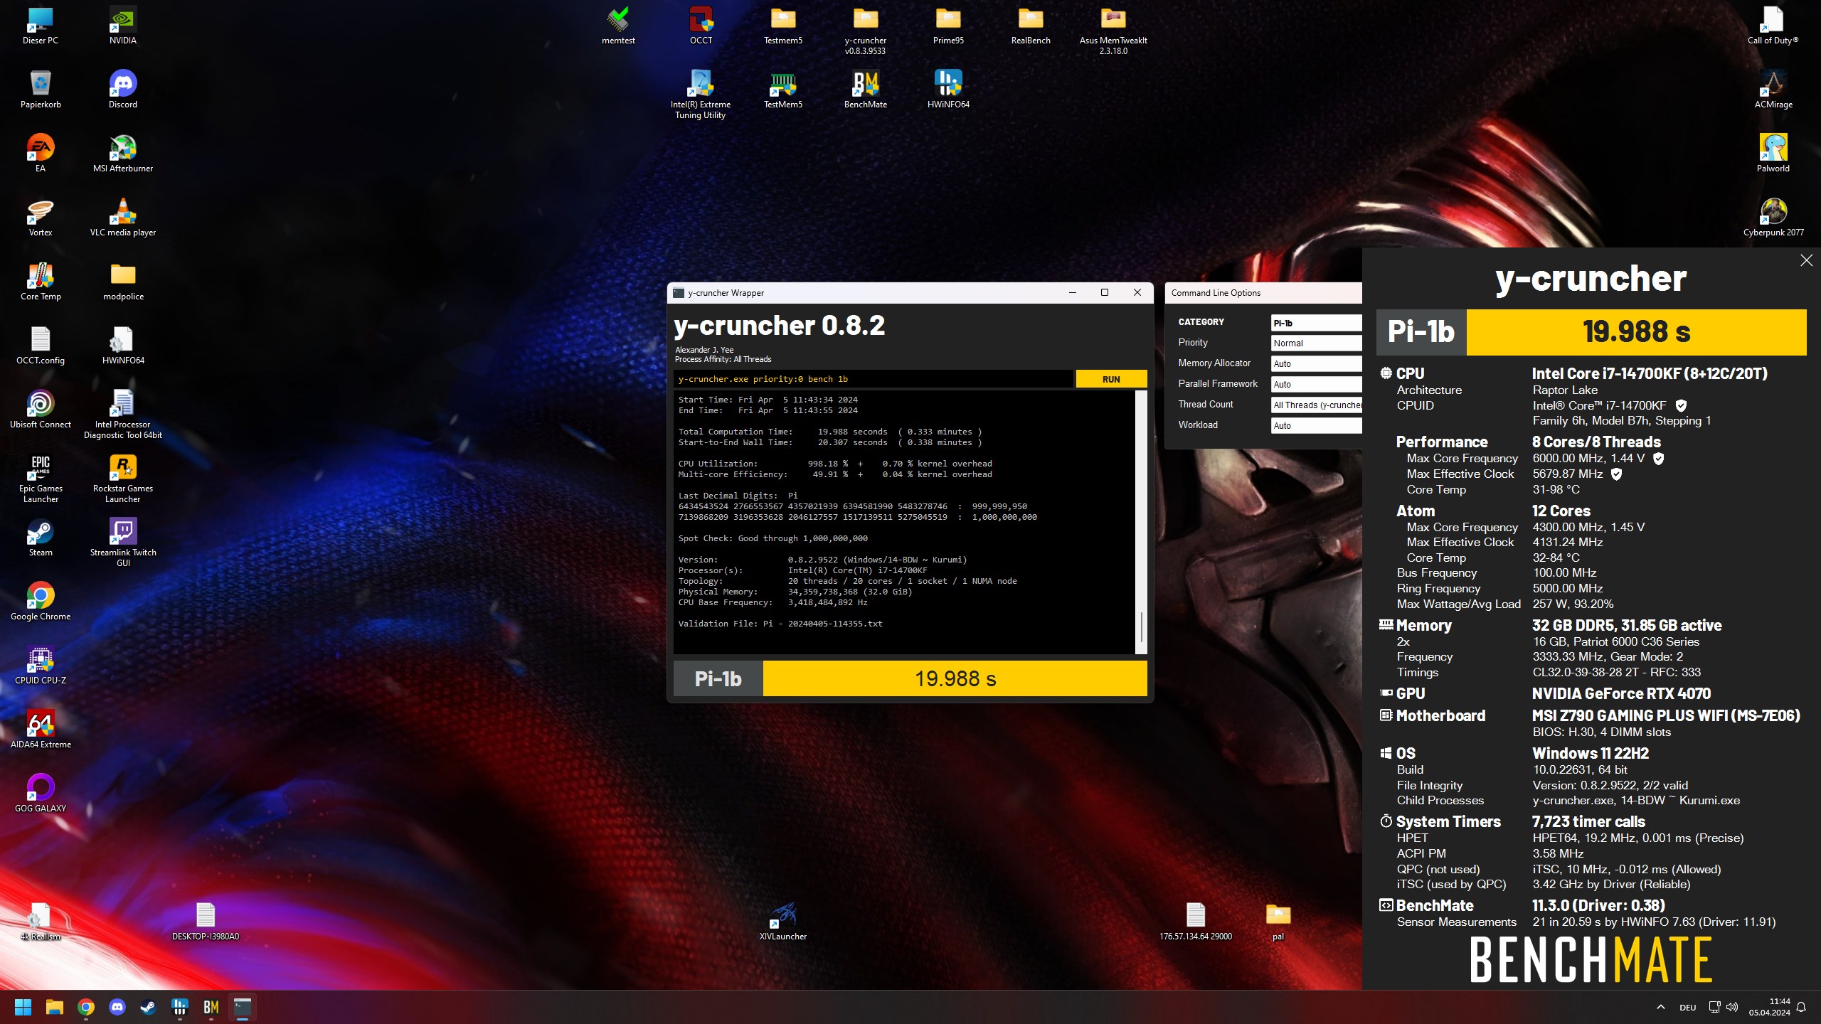Image resolution: width=1821 pixels, height=1024 pixels.
Task: Launch Intel Extreme Tuning Utility shortcut
Action: coord(700,95)
